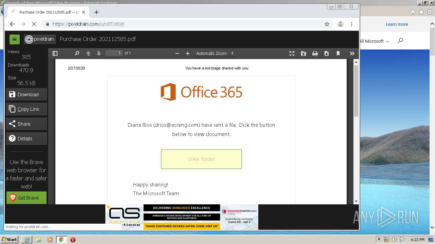Click the PDF title Purchase Order 202112585.pdf
Viewport: 435px width, 244px height.
98,39
